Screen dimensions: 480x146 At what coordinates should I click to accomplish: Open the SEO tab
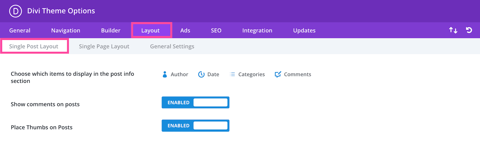tap(216, 31)
